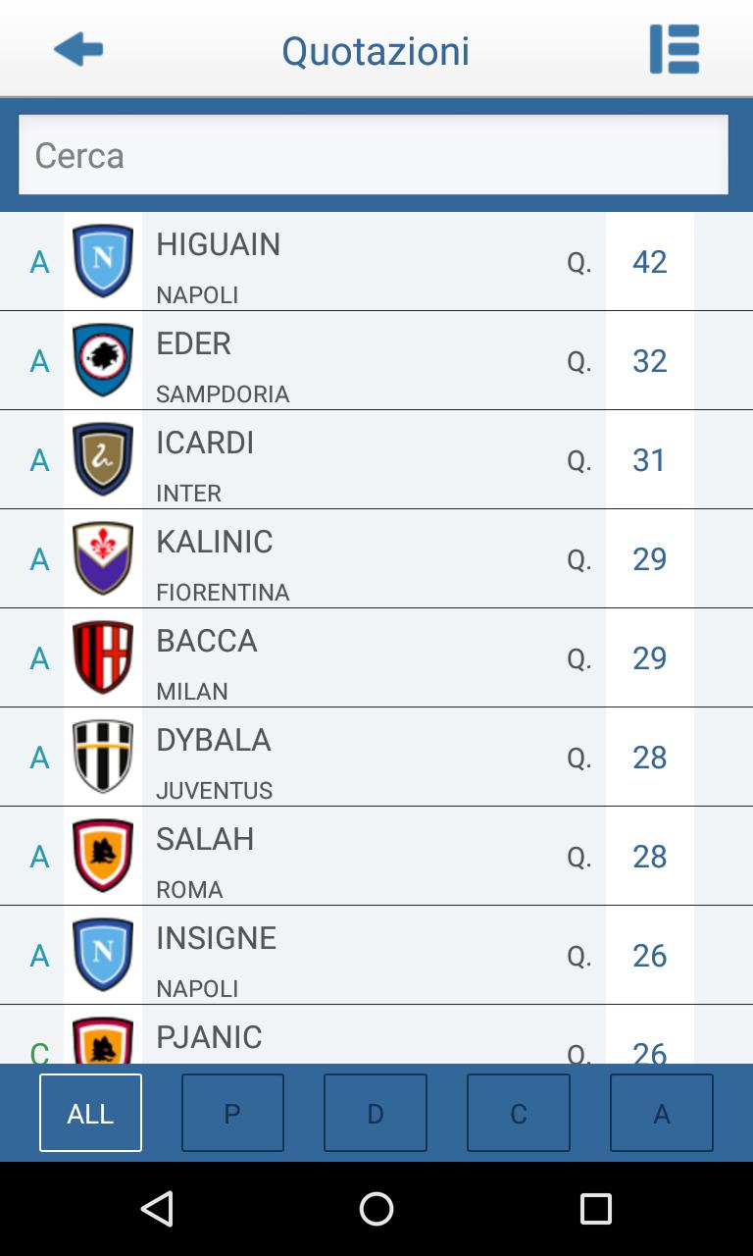Filter players by D role
The height and width of the screenshot is (1256, 753).
click(376, 1113)
